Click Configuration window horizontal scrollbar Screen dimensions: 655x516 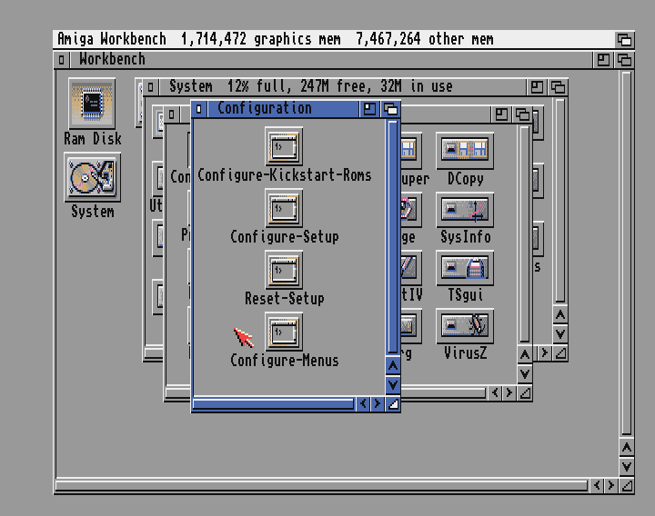tap(274, 403)
